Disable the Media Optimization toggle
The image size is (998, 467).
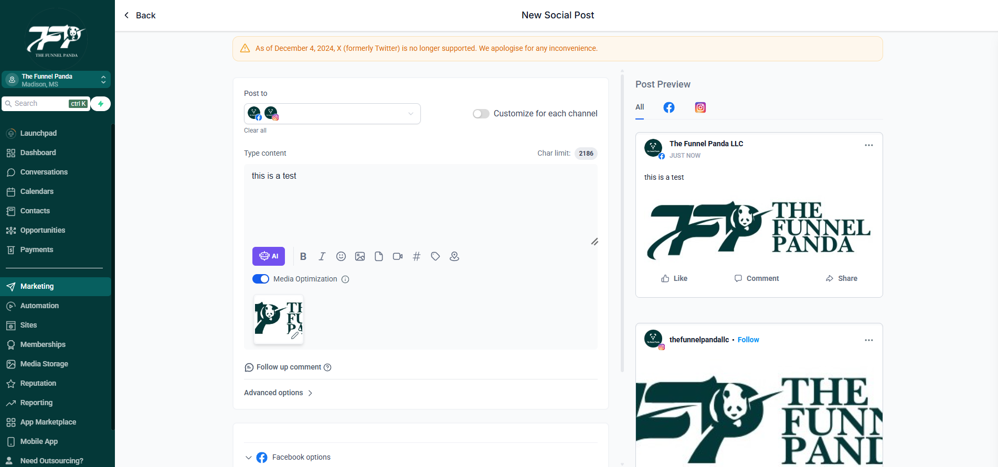click(261, 279)
